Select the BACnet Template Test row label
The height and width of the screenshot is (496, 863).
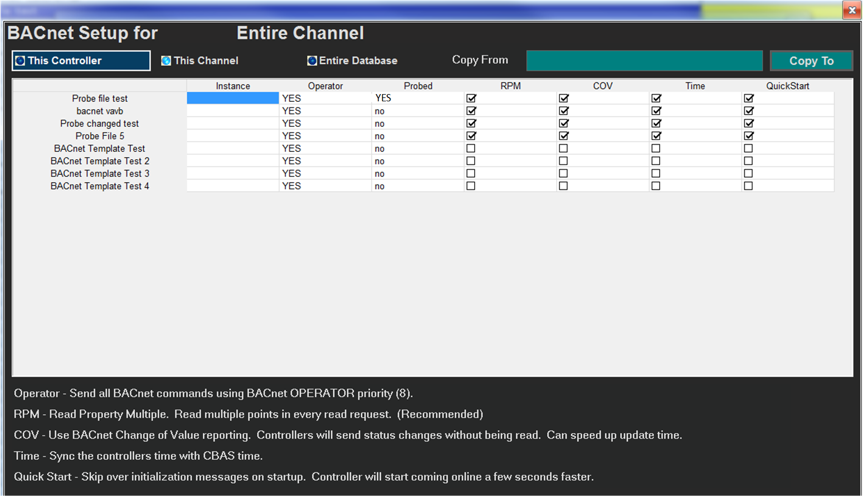(100, 149)
